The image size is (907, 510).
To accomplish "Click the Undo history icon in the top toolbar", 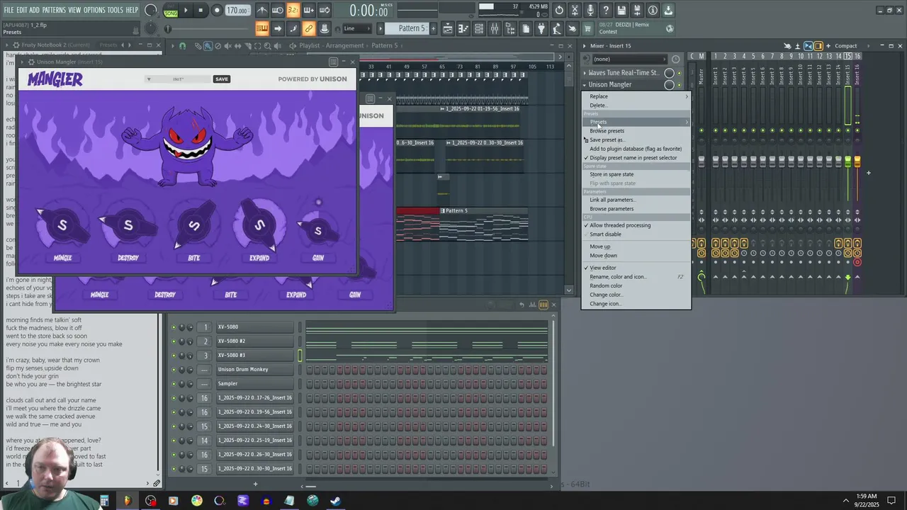I will coord(559,11).
